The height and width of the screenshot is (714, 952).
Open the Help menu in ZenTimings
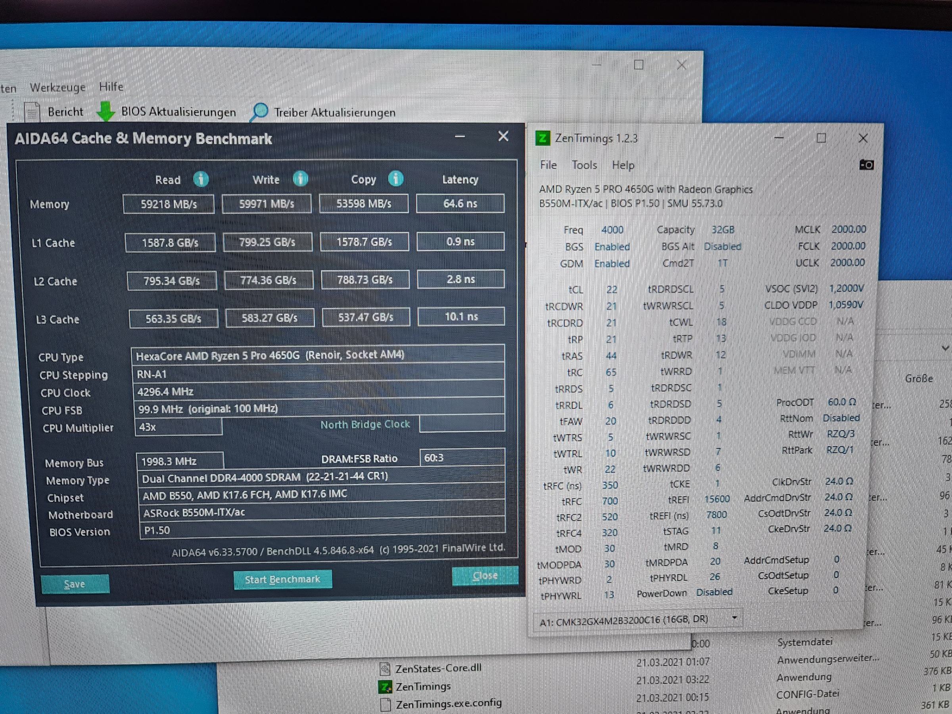coord(623,165)
